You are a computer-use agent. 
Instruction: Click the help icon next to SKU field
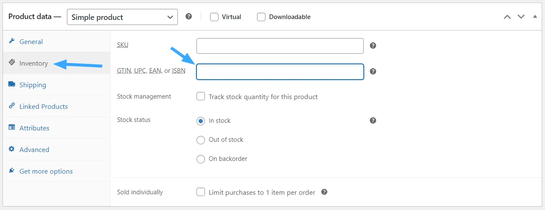pos(373,46)
